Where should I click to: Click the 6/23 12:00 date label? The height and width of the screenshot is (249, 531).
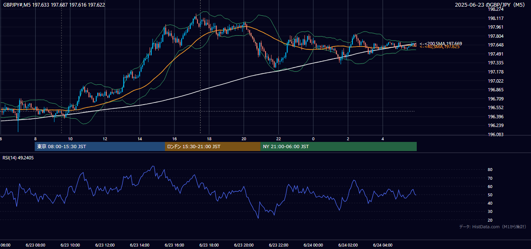[x=105, y=245]
